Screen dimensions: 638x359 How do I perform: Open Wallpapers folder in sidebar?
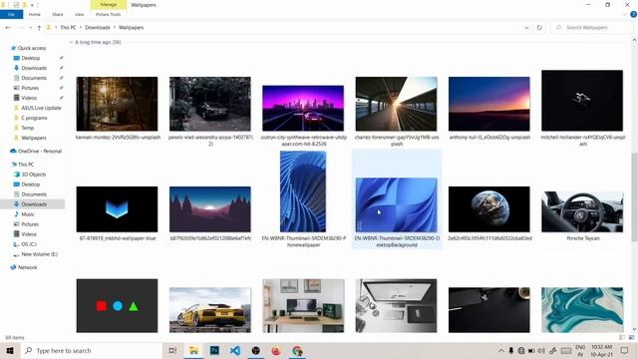point(33,138)
